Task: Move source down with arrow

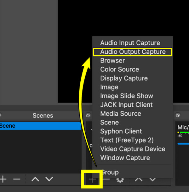Action: point(152,180)
